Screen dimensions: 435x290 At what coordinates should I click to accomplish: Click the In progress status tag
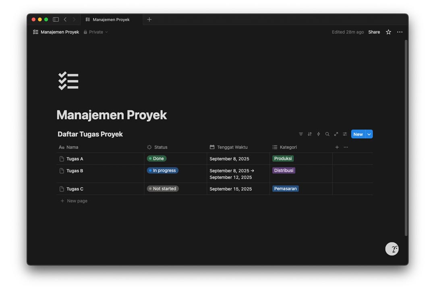[163, 170]
